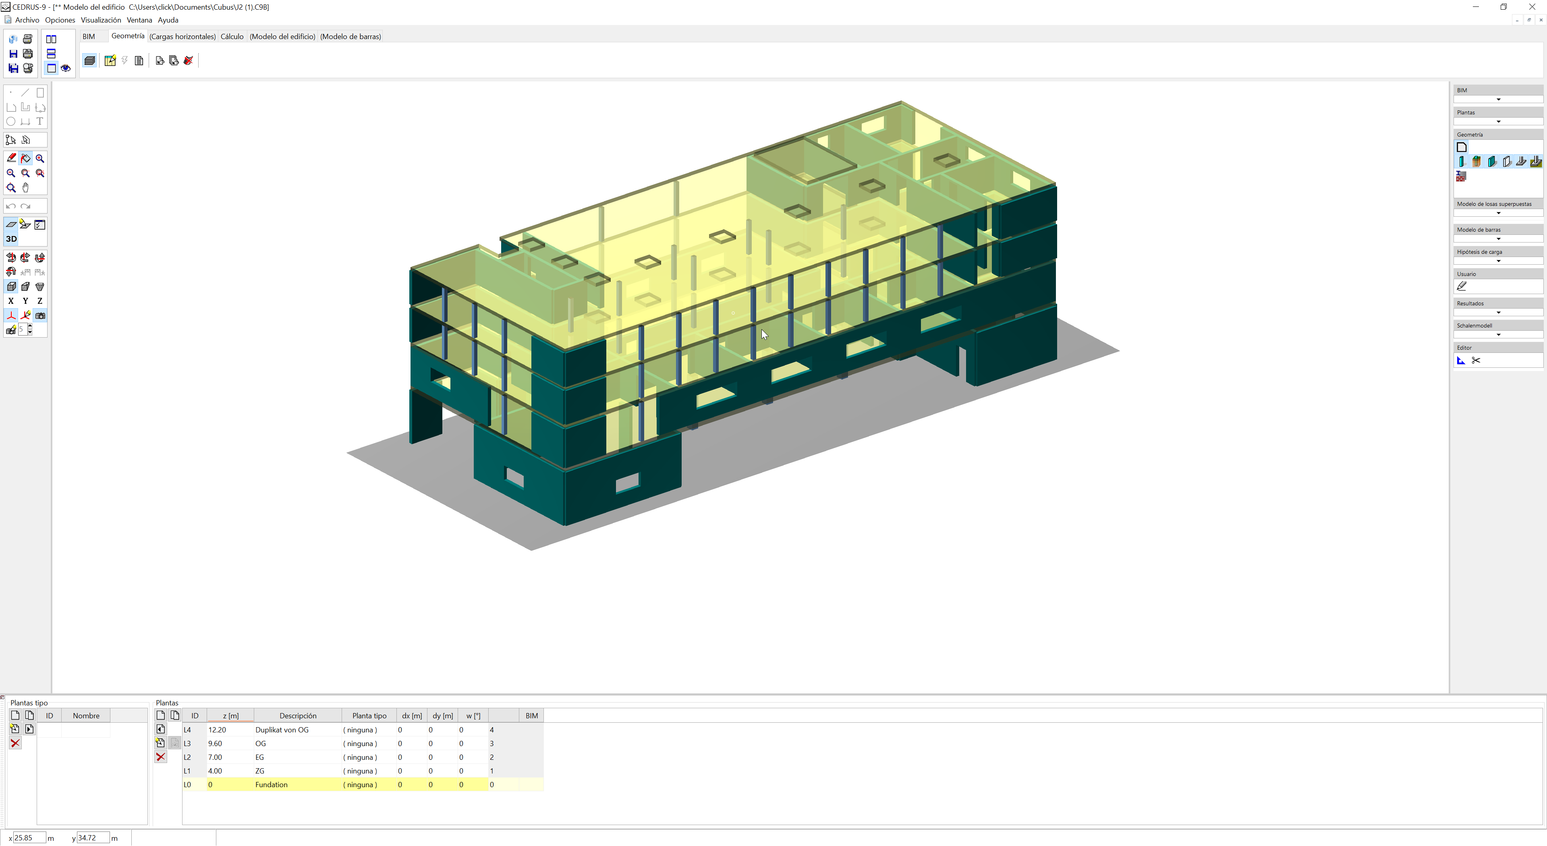The image size is (1547, 846).
Task: Expand the Plantas dropdown
Action: [1498, 122]
